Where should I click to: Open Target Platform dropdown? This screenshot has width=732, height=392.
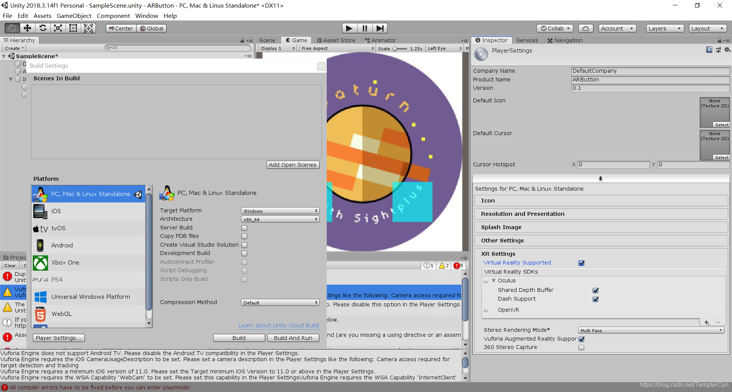pos(280,211)
